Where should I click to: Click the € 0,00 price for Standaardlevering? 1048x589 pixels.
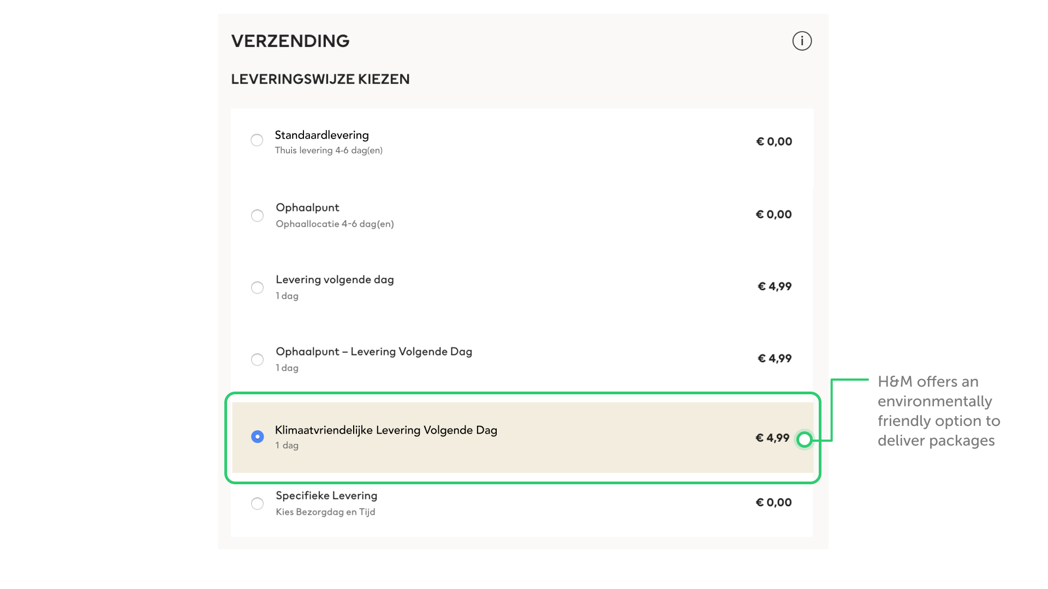774,141
